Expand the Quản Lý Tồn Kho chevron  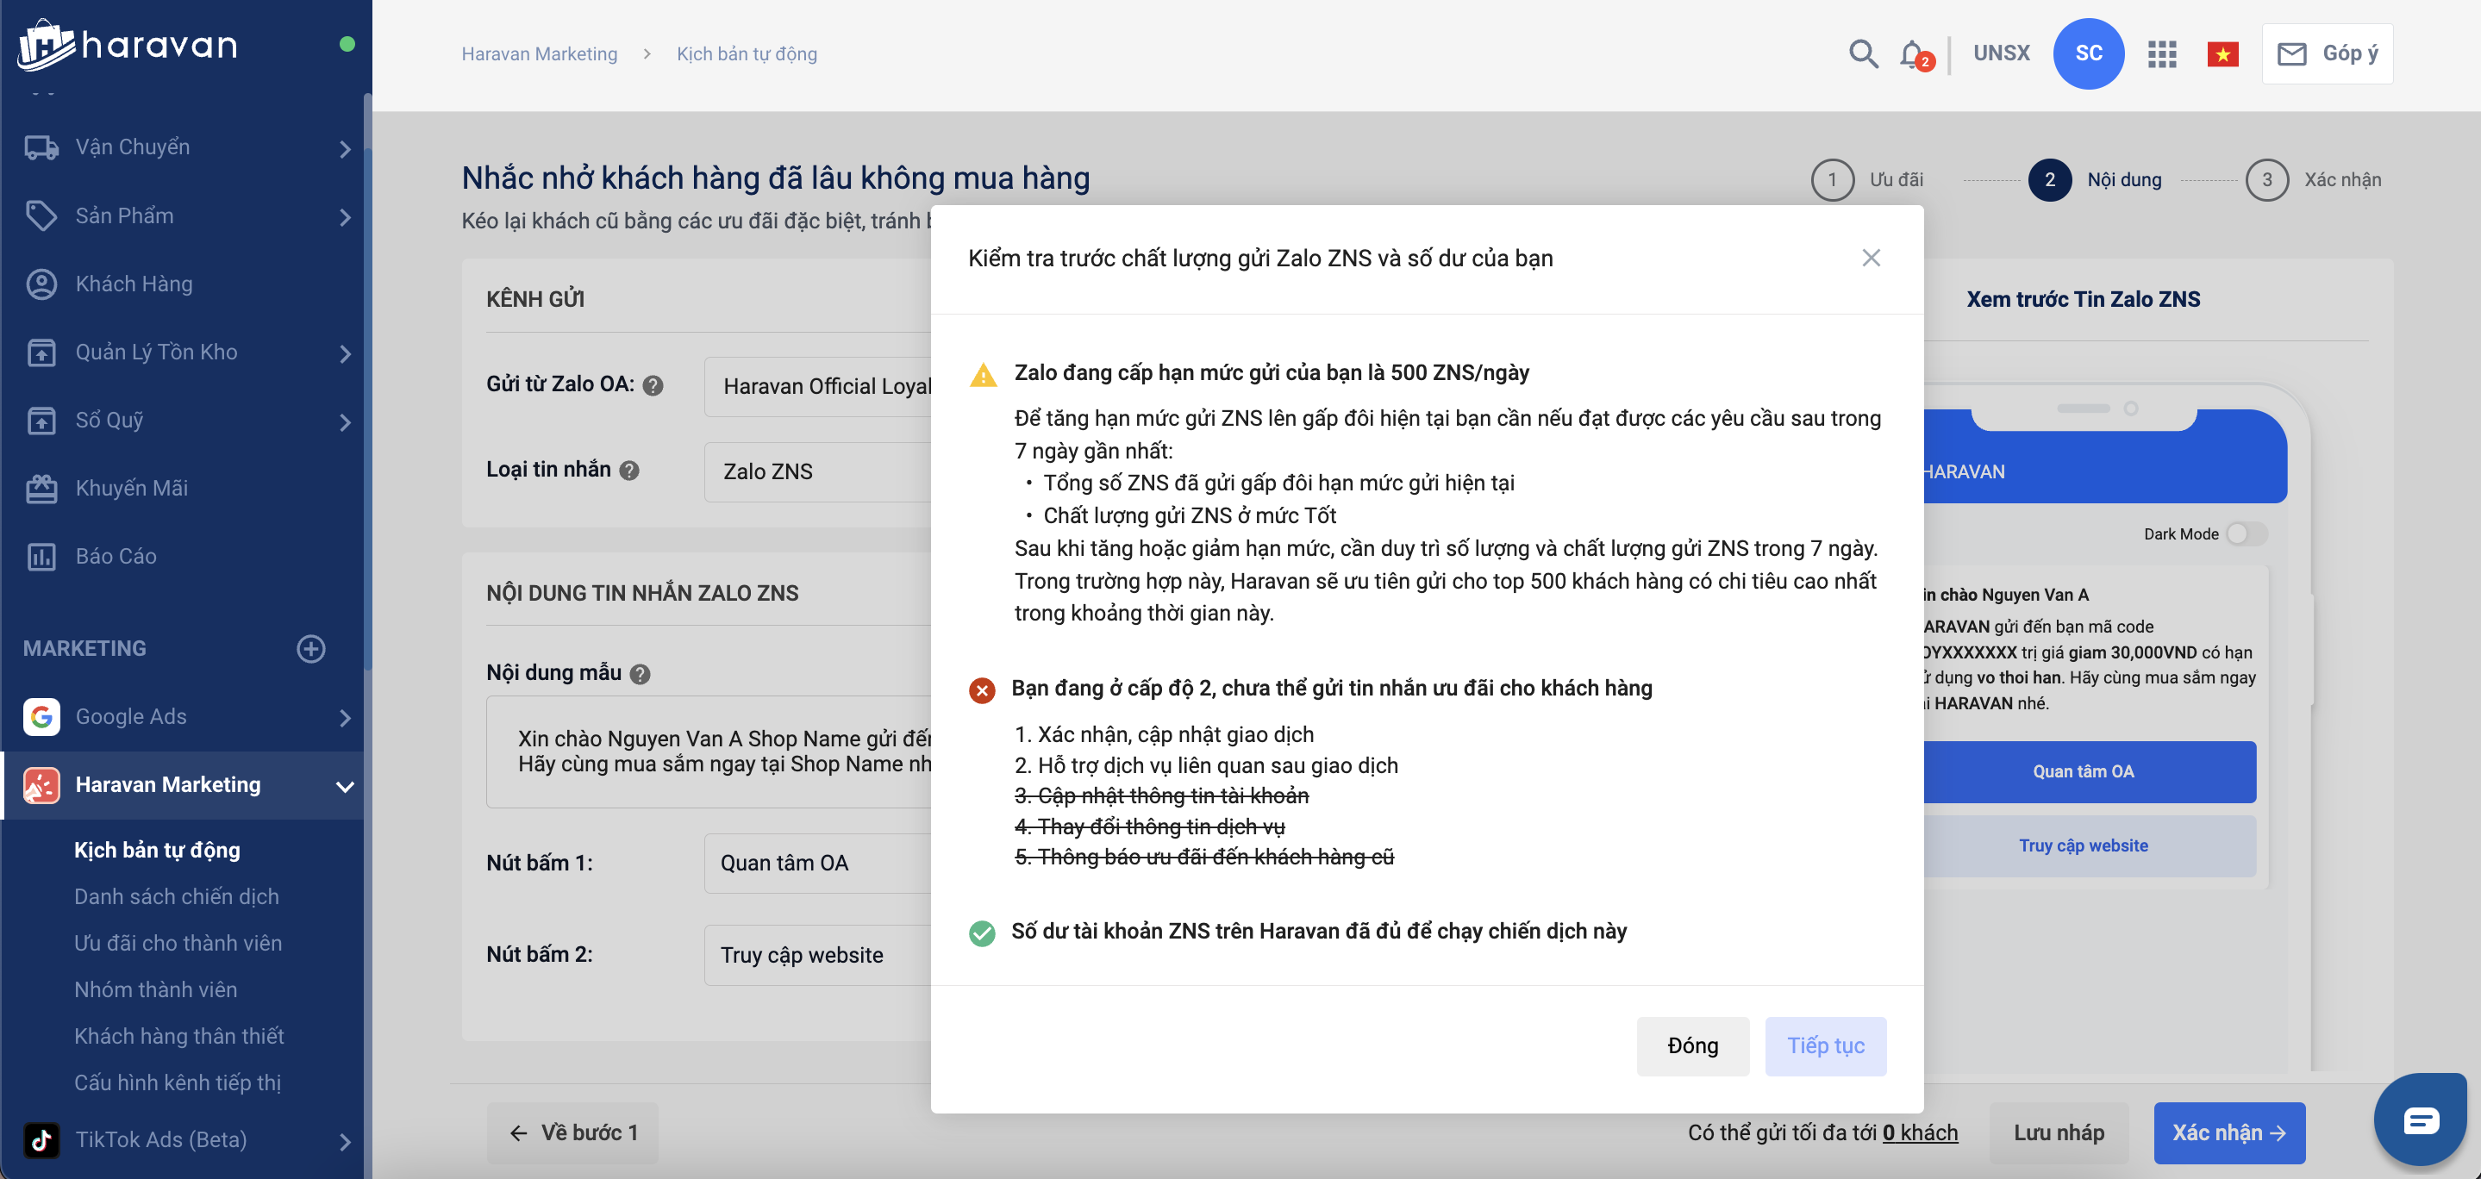(345, 354)
